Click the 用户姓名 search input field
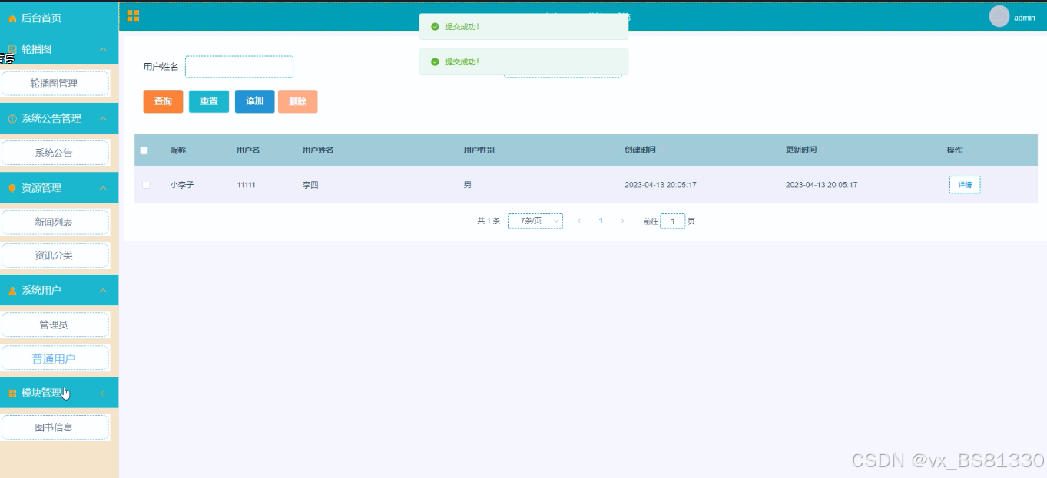The height and width of the screenshot is (478, 1047). [239, 67]
